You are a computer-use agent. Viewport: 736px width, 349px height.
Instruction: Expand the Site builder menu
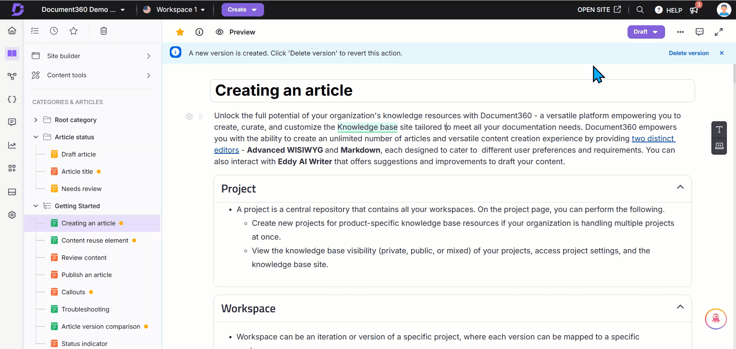pos(92,56)
